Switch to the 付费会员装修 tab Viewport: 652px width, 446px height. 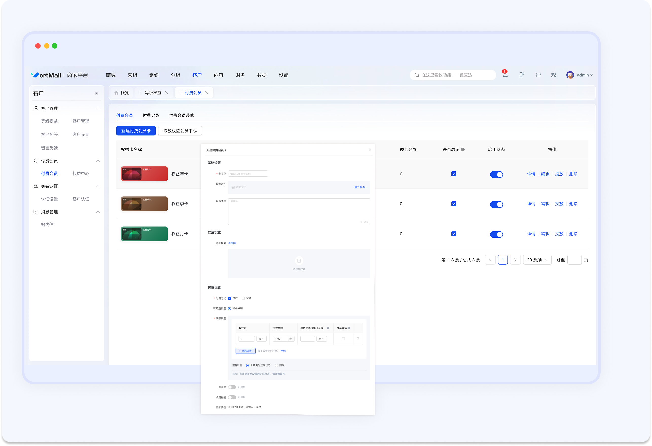(x=181, y=115)
